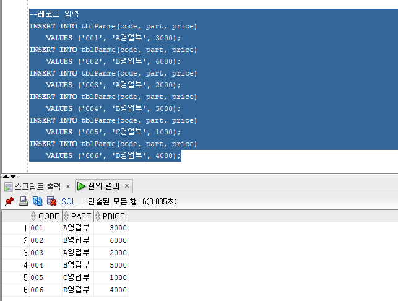Click VALUES line containing '003' in editor
Viewport: 398px width, 301px height.
coord(113,85)
